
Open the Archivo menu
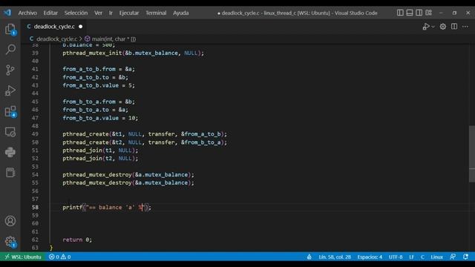(x=27, y=13)
